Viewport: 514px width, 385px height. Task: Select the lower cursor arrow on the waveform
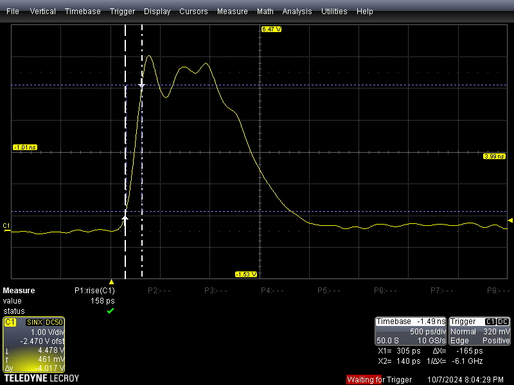pos(125,218)
